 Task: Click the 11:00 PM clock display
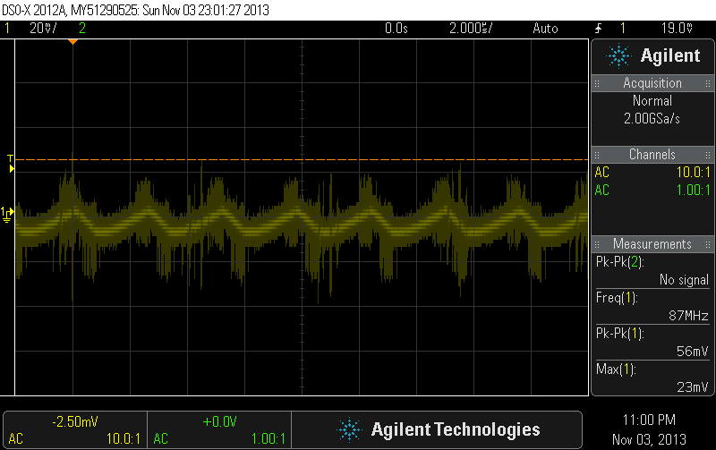pyautogui.click(x=649, y=420)
